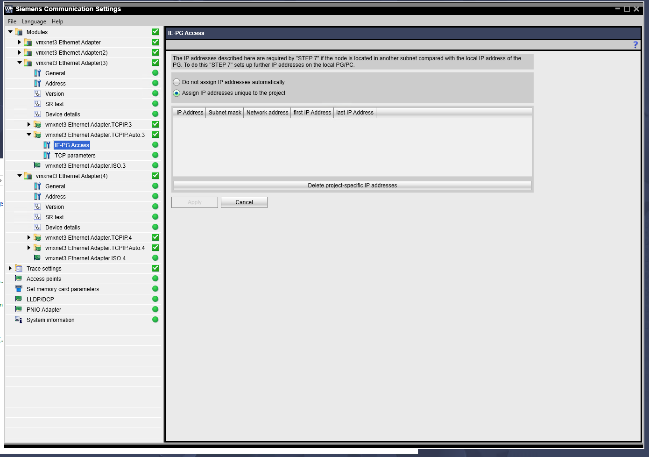Click the LLDP/DCP icon
The width and height of the screenshot is (649, 457).
[19, 299]
